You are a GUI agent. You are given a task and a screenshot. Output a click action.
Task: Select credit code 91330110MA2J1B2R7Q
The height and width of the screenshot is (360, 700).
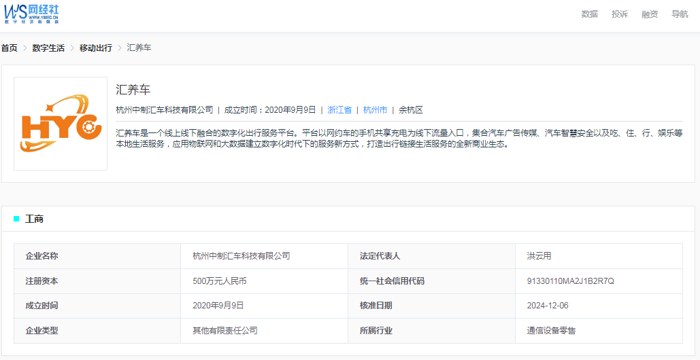(571, 281)
